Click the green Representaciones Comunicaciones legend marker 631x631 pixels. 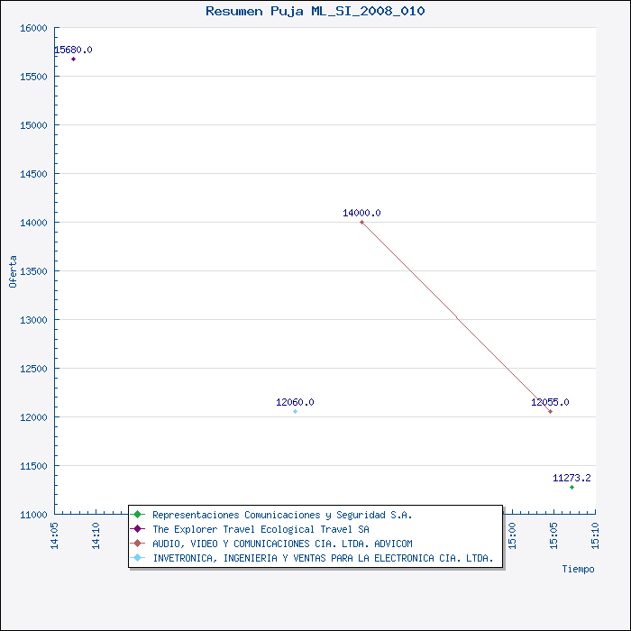pos(138,515)
